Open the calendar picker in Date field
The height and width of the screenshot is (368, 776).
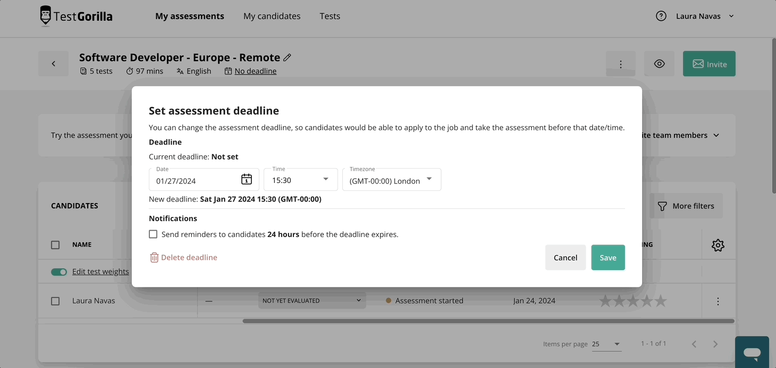point(247,179)
